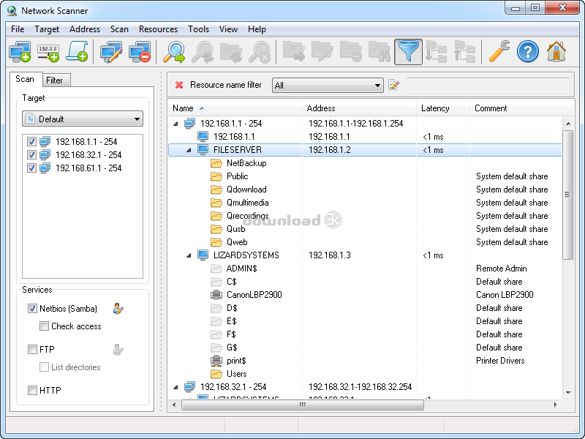585x439 pixels.
Task: Toggle the funnel filter toolbar button
Action: (x=408, y=52)
